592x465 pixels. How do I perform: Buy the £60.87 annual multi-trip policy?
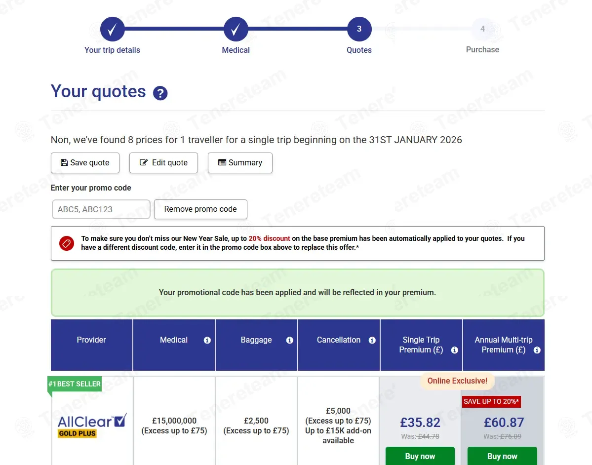[502, 456]
